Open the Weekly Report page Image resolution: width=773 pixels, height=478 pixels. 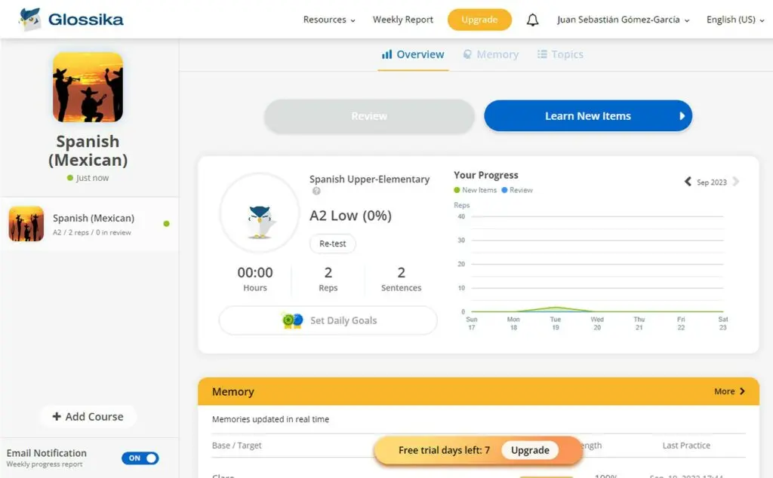tap(403, 20)
